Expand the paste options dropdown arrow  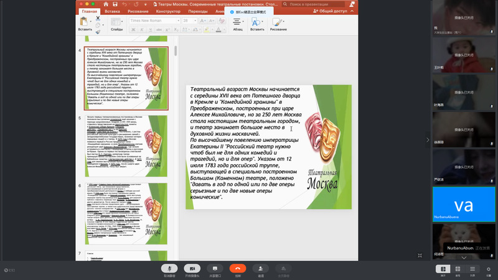click(91, 22)
